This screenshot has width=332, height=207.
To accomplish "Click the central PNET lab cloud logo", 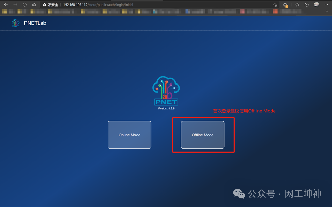I will coord(166,91).
